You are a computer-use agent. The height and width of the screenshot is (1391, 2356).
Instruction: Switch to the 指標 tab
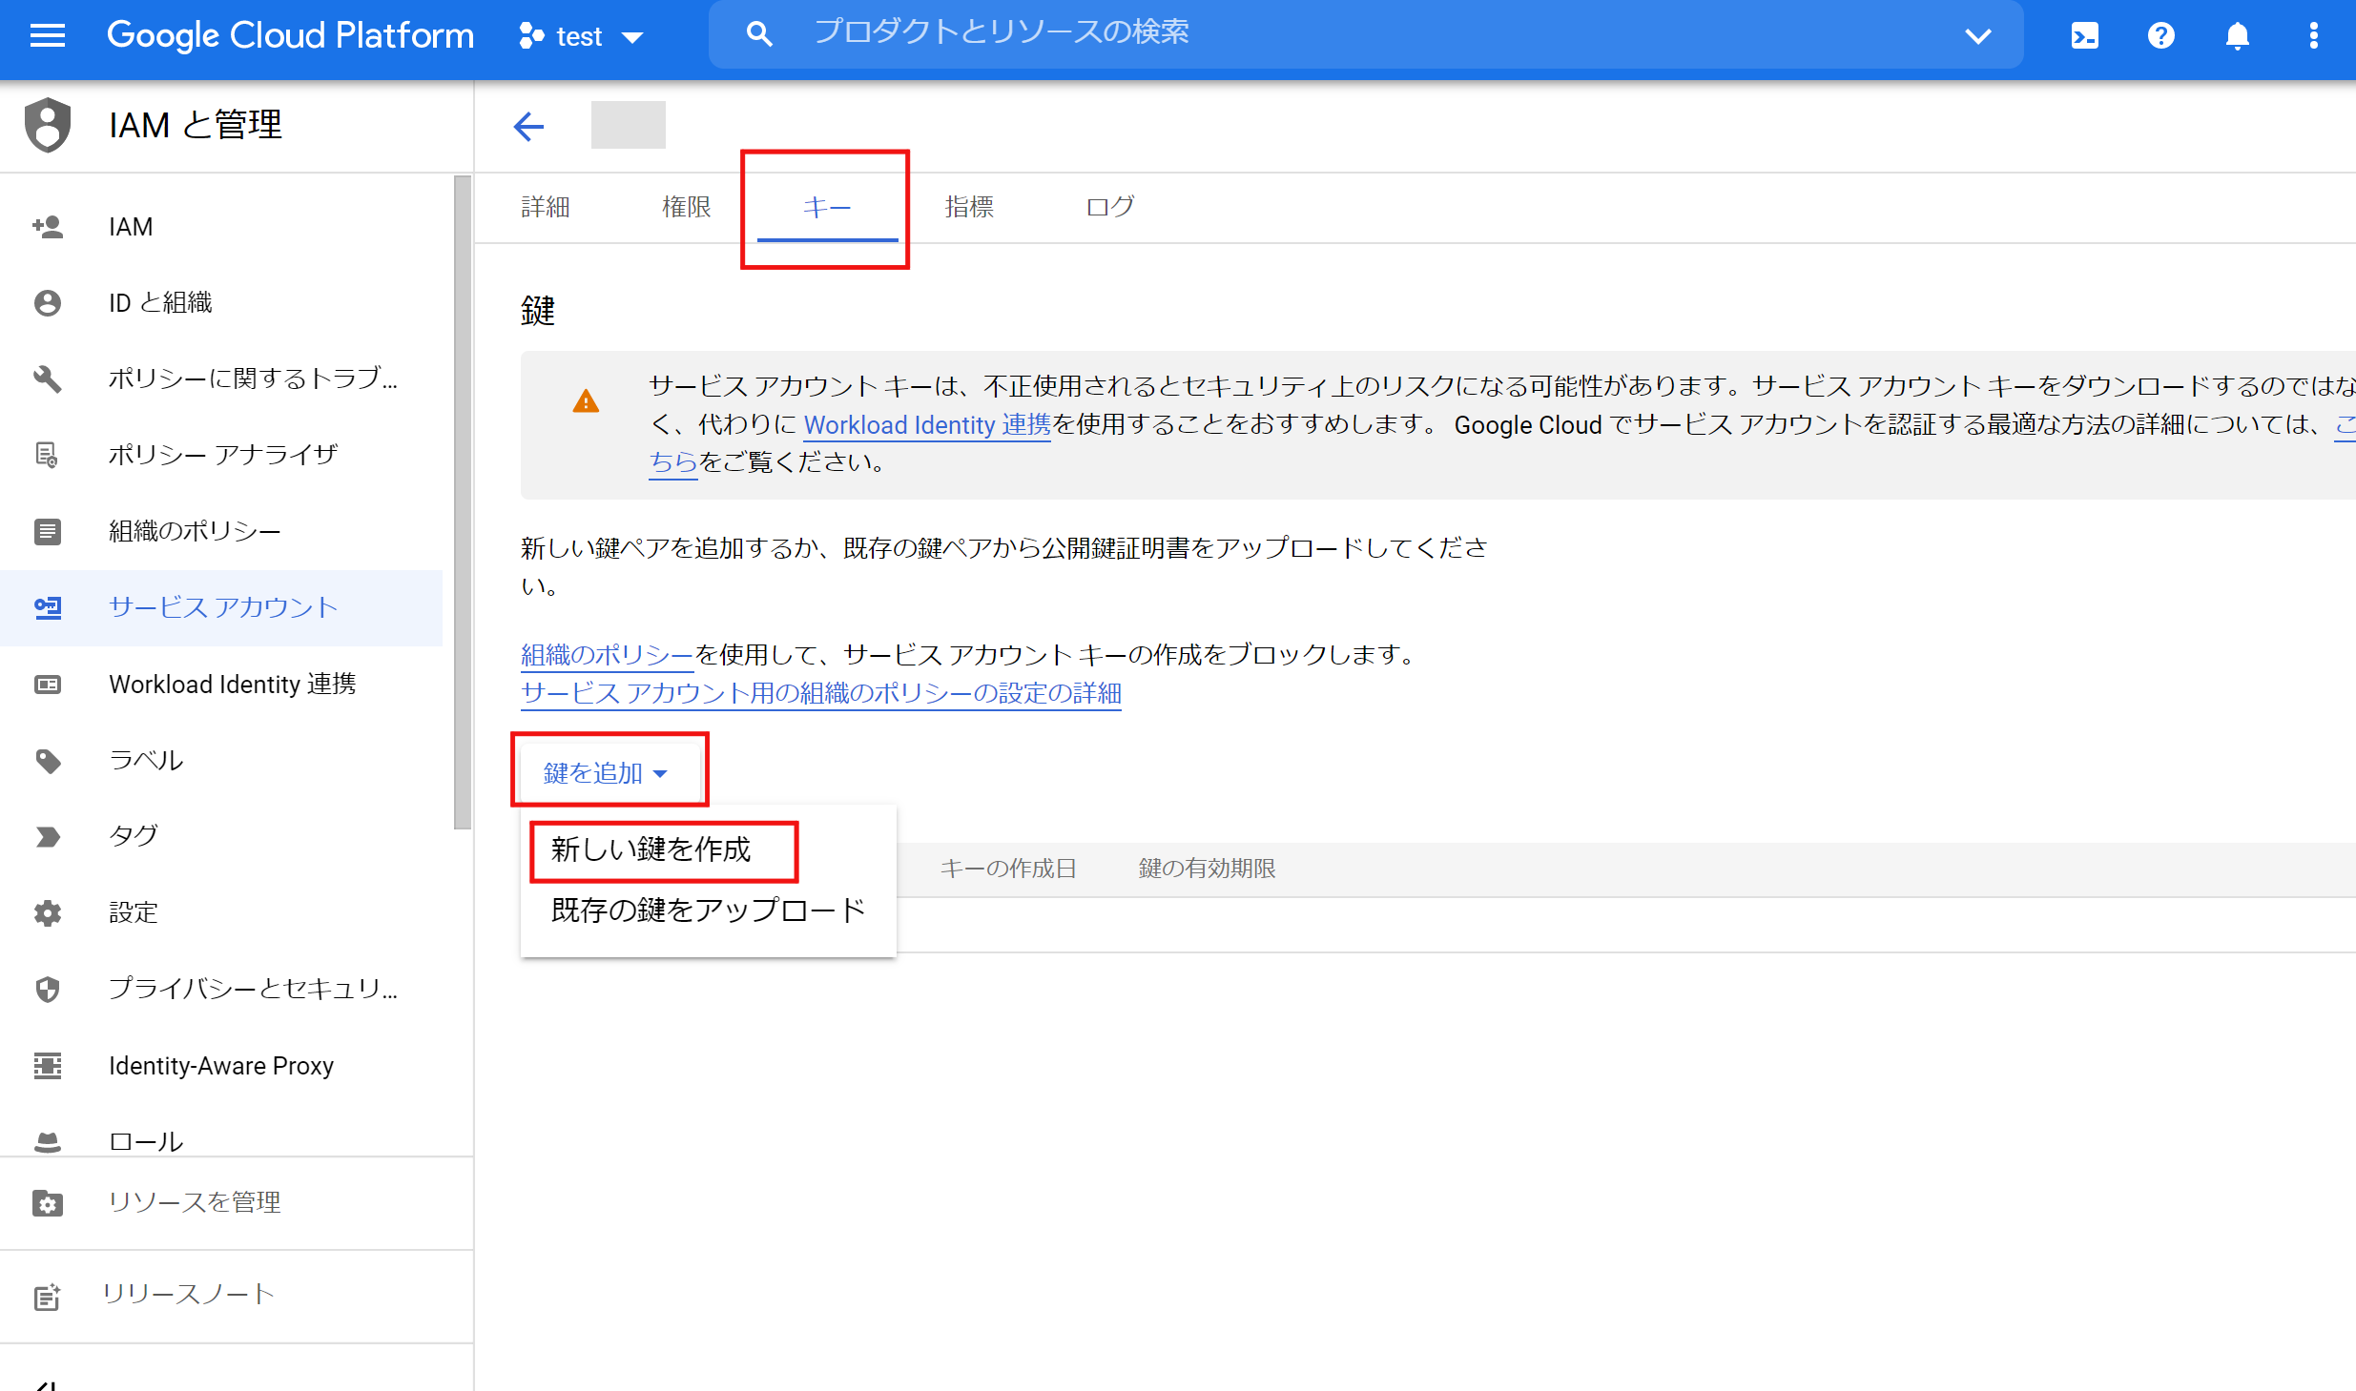[969, 207]
